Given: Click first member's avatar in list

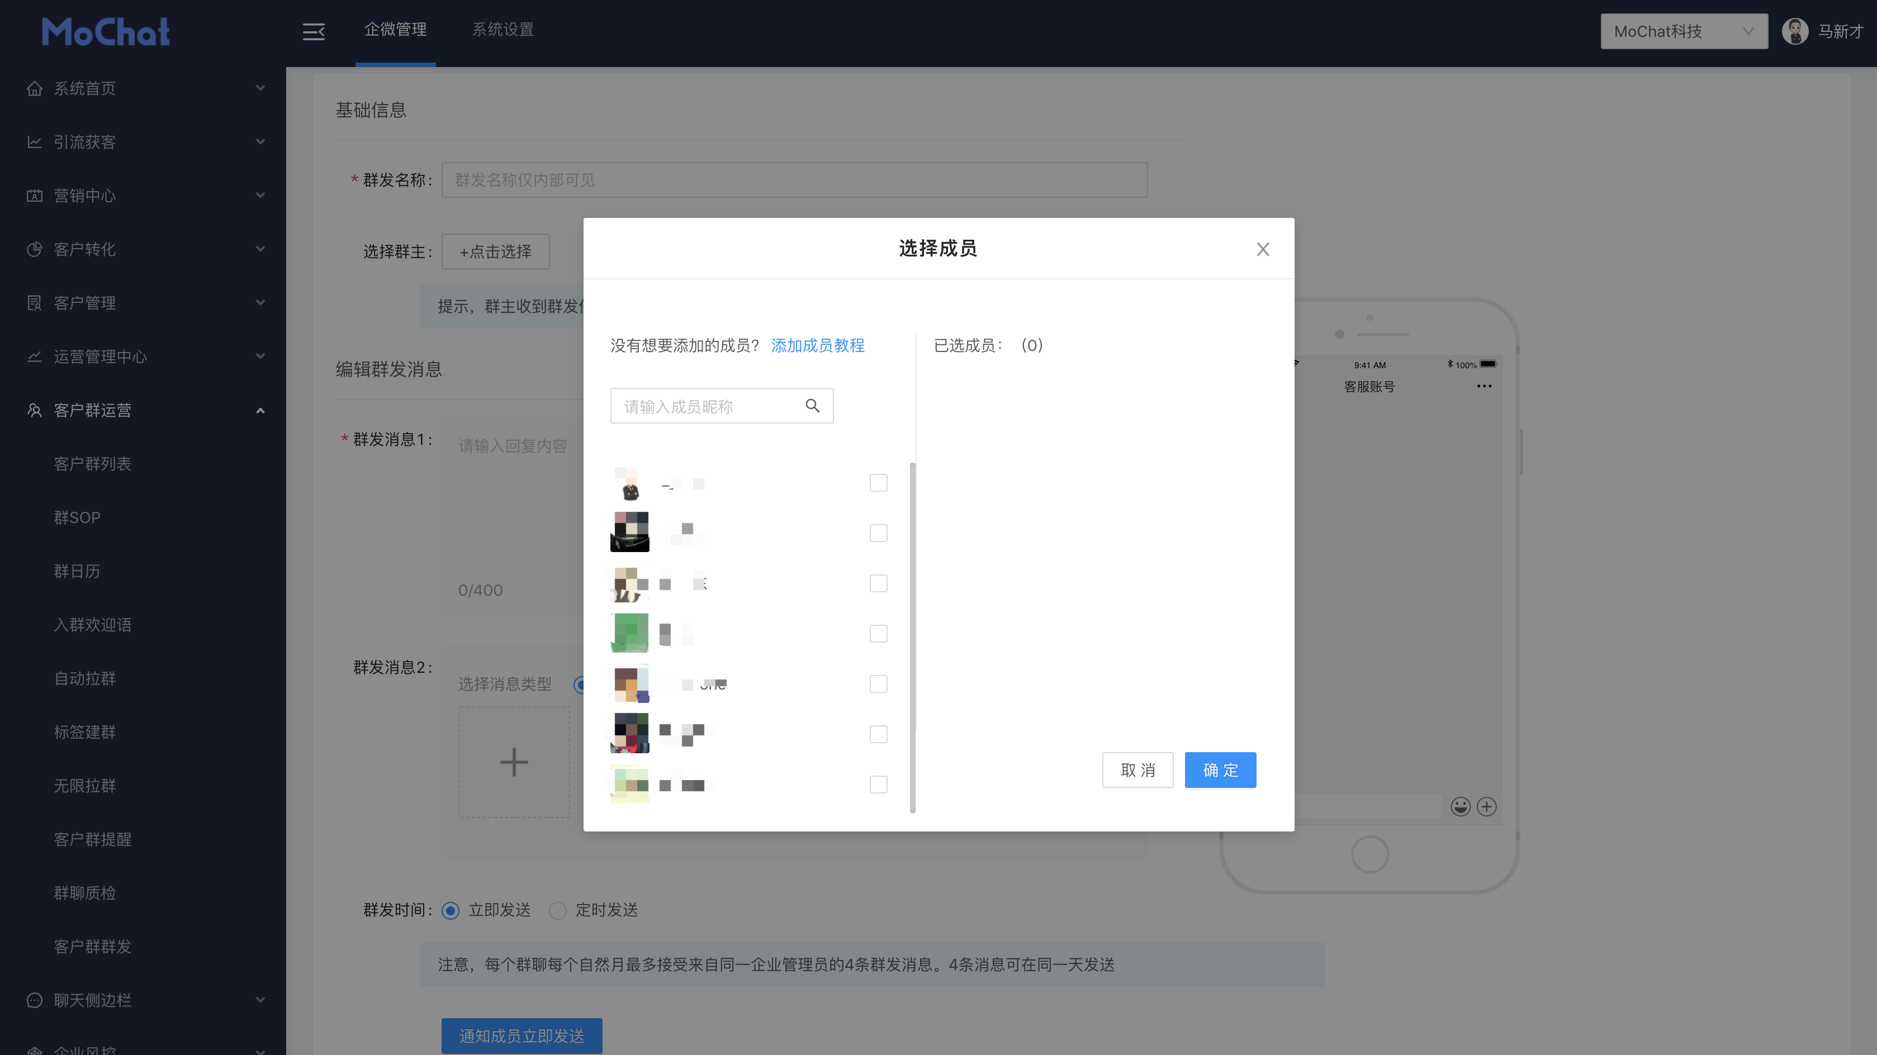Looking at the screenshot, I should tap(629, 483).
